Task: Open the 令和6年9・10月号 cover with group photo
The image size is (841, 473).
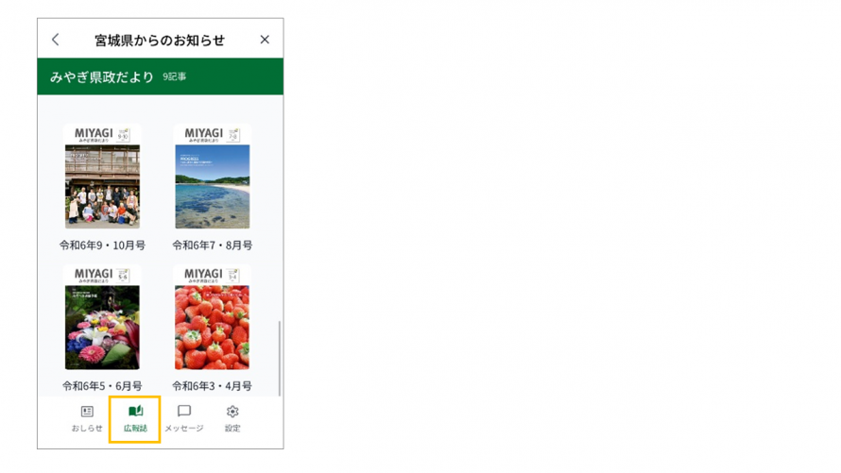Action: coord(102,177)
